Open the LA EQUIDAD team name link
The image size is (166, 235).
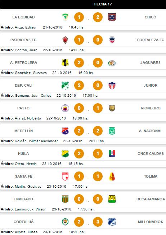(x=23, y=17)
